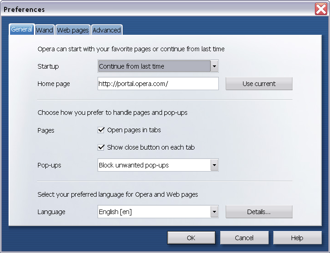Open the language Details... button

click(259, 212)
